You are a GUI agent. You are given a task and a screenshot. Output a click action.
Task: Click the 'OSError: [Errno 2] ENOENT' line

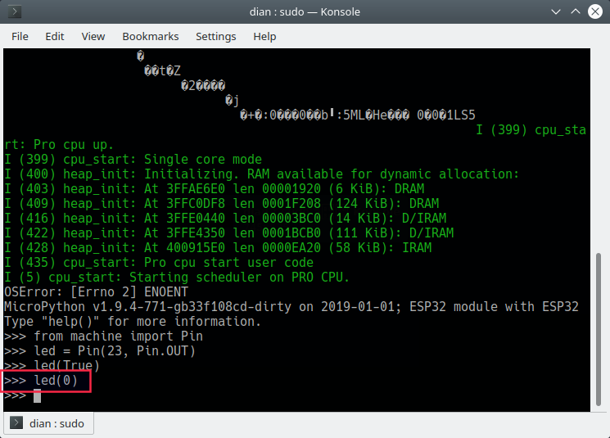click(x=96, y=292)
